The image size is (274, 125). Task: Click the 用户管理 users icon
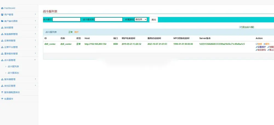point(2,15)
